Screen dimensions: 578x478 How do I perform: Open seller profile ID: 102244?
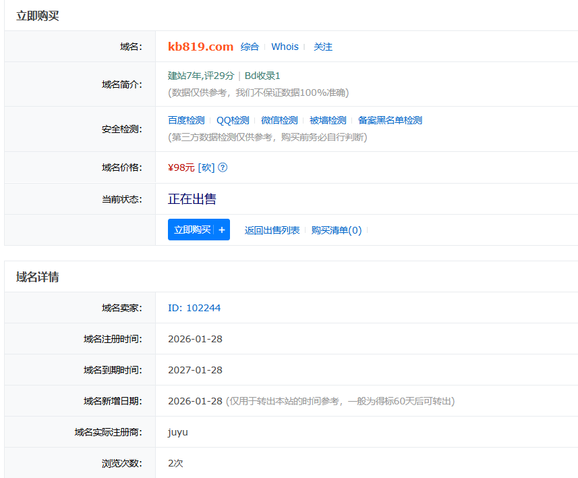[194, 308]
